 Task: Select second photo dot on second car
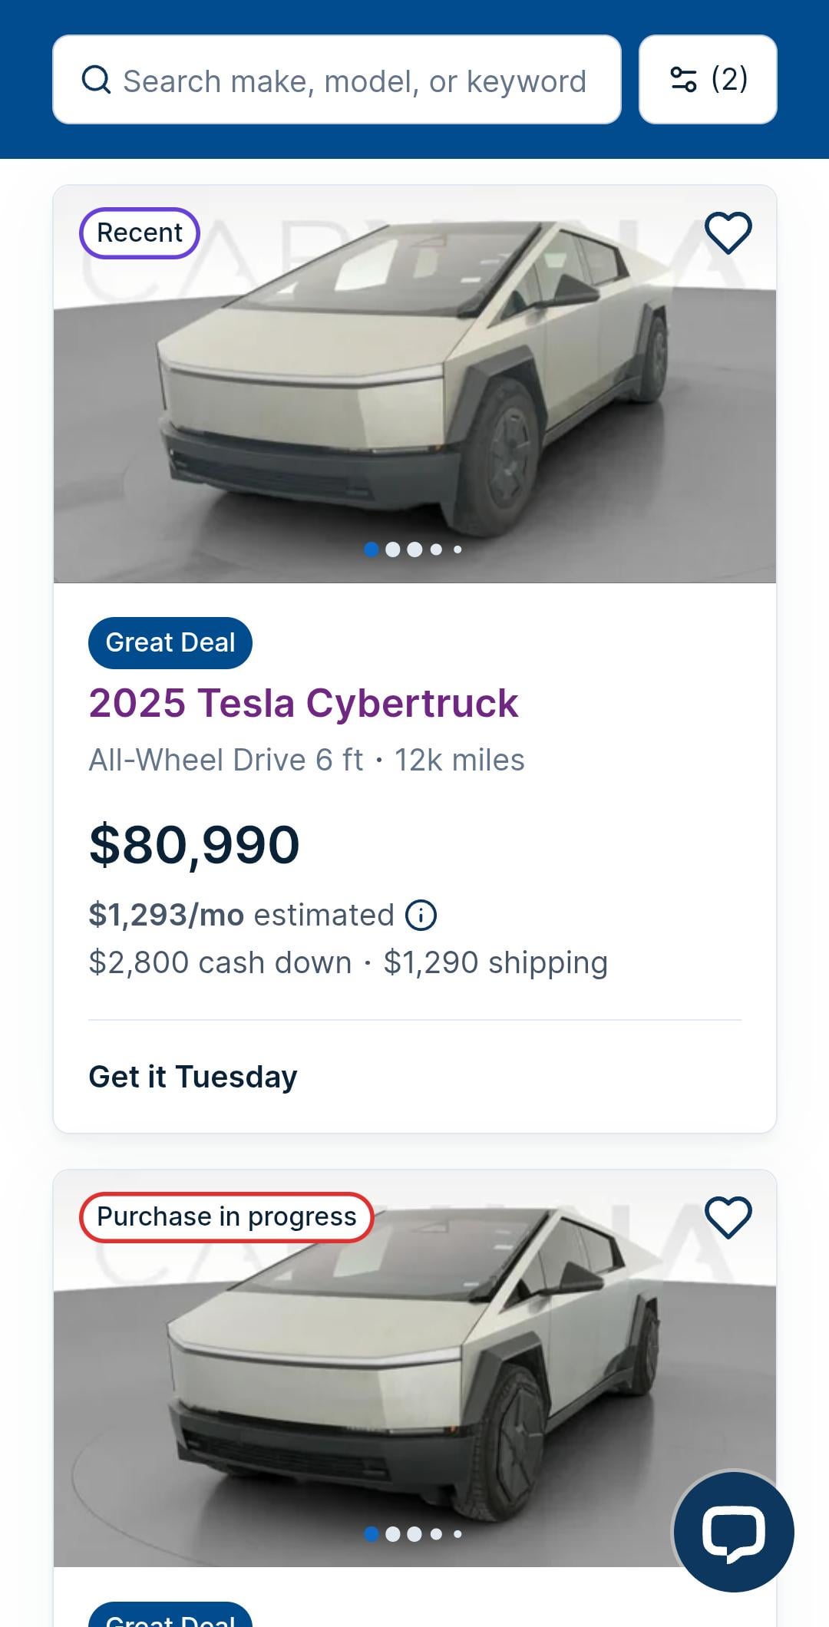click(393, 1534)
